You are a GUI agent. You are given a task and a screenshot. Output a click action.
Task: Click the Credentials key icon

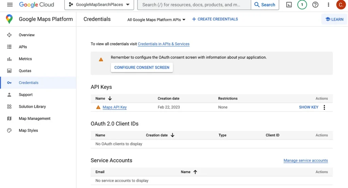coord(9,83)
